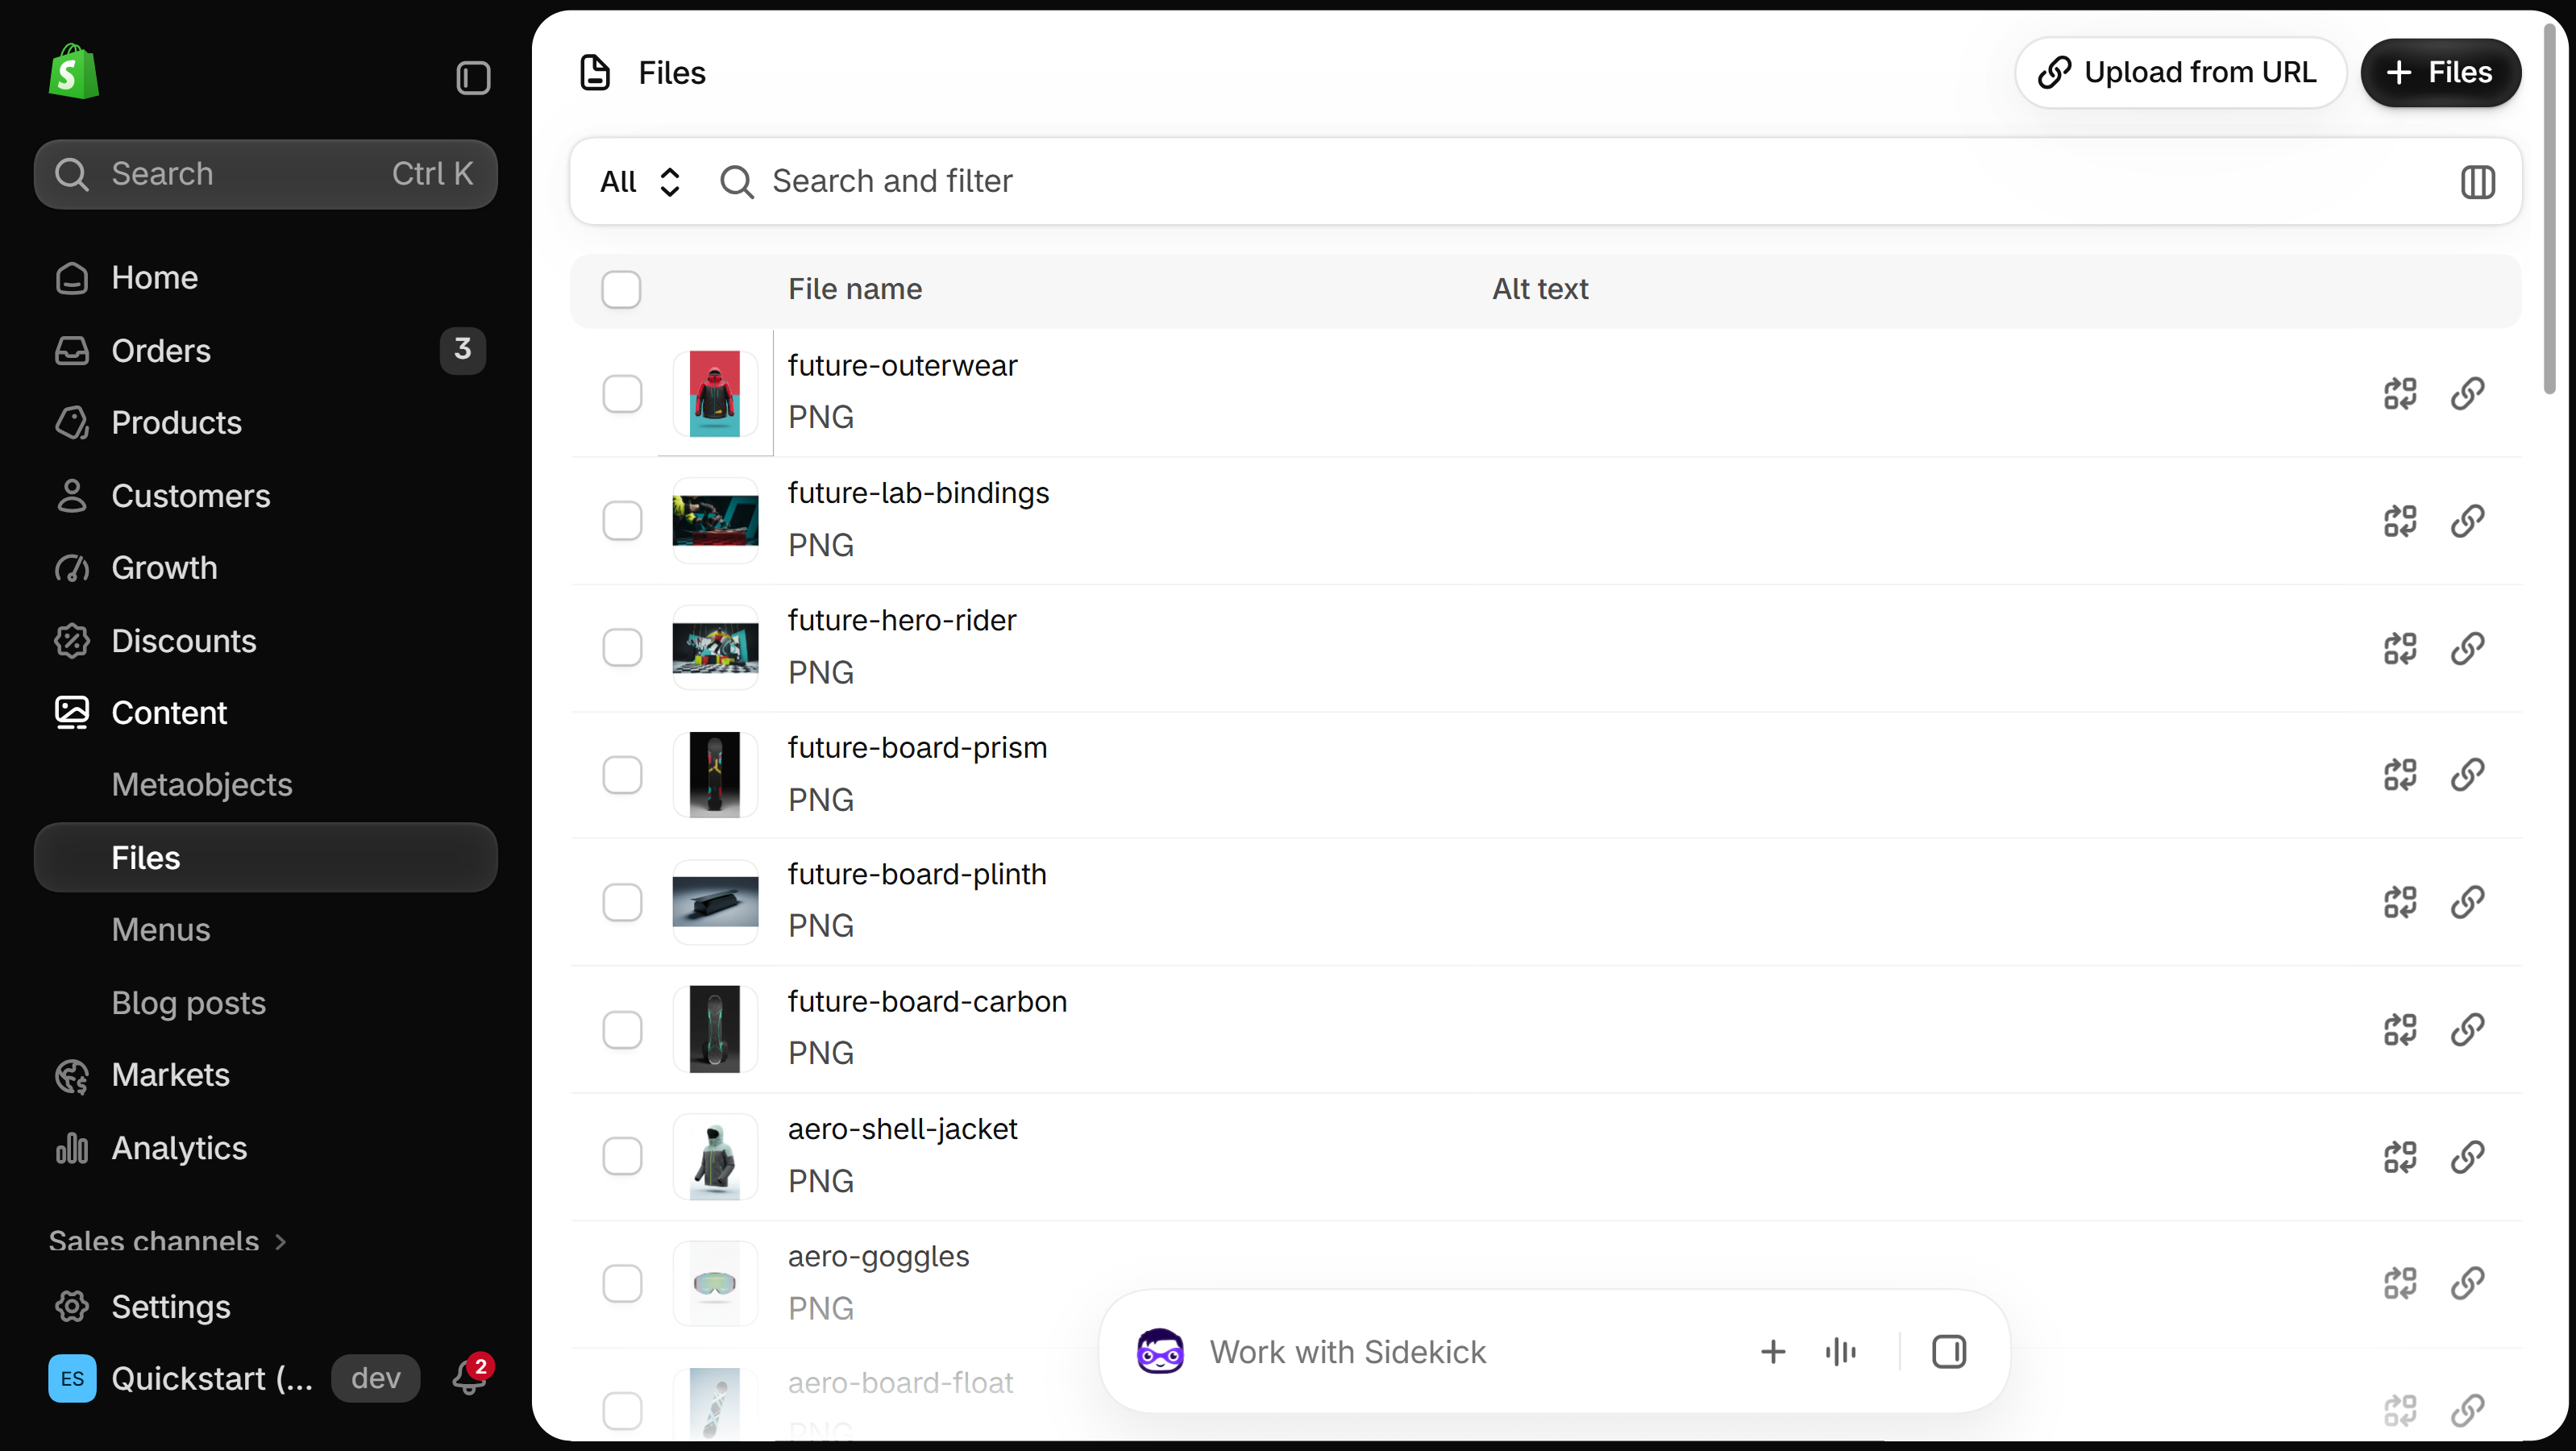This screenshot has width=2576, height=1451.
Task: Open the notifications bell
Action: [x=470, y=1377]
